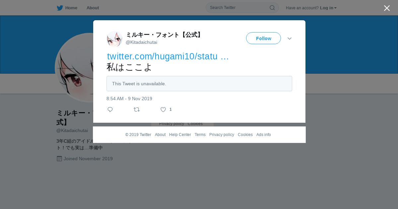Click the © 2019 Twitter footer text
The height and width of the screenshot is (209, 398).
138,135
